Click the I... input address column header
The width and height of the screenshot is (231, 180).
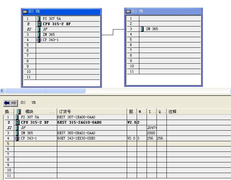(152, 111)
